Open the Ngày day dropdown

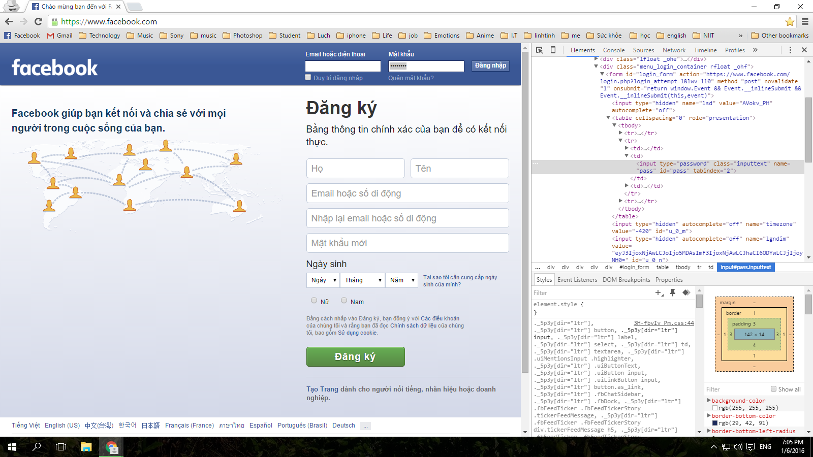323,280
